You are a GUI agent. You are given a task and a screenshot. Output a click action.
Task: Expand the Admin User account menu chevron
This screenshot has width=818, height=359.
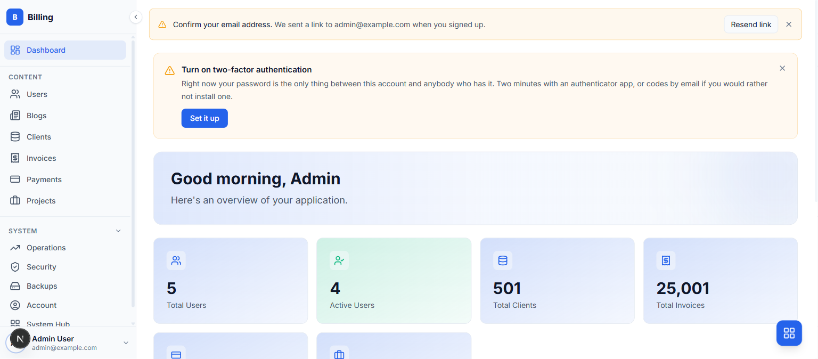pos(126,342)
